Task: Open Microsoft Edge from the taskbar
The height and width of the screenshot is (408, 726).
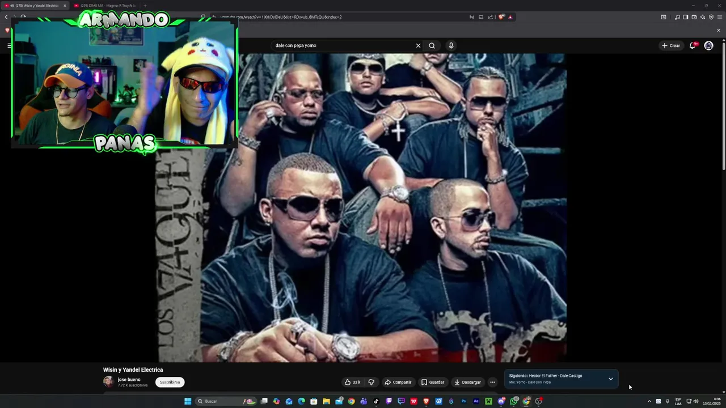Action: pos(301,401)
